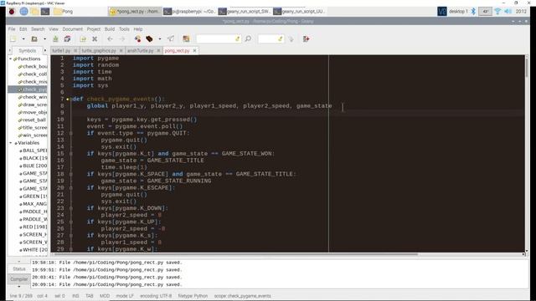
Task: Open the Help menu
Action: [x=138, y=29]
